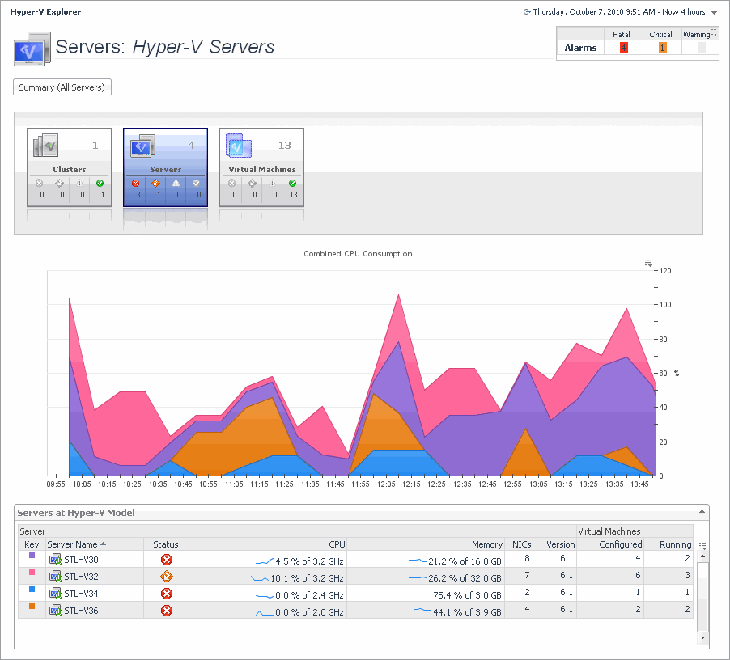730x660 pixels.
Task: Click the critical status icon for STLHV32
Action: point(167,577)
